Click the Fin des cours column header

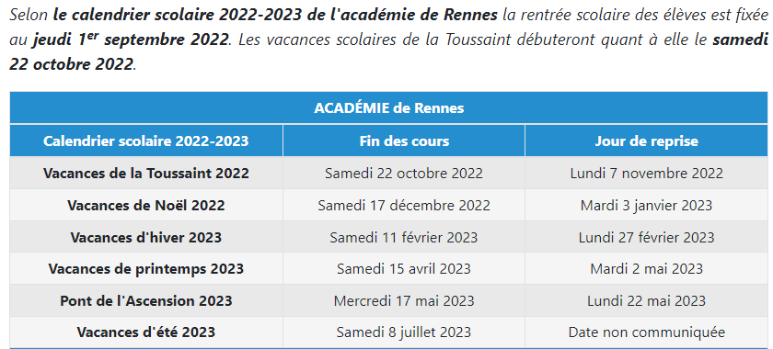tap(404, 141)
